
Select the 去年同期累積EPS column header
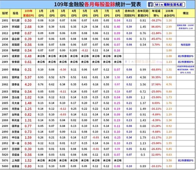tap(143, 13)
